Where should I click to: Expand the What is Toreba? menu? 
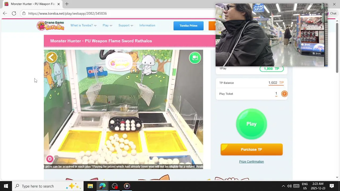(x=83, y=25)
